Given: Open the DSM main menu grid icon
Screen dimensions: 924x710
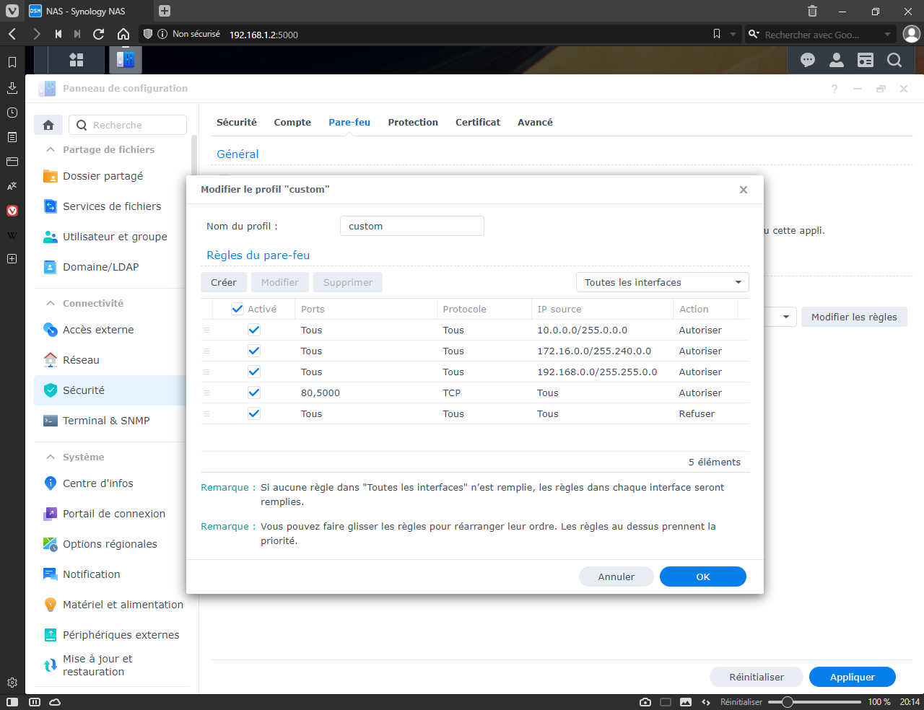Looking at the screenshot, I should coord(77,60).
